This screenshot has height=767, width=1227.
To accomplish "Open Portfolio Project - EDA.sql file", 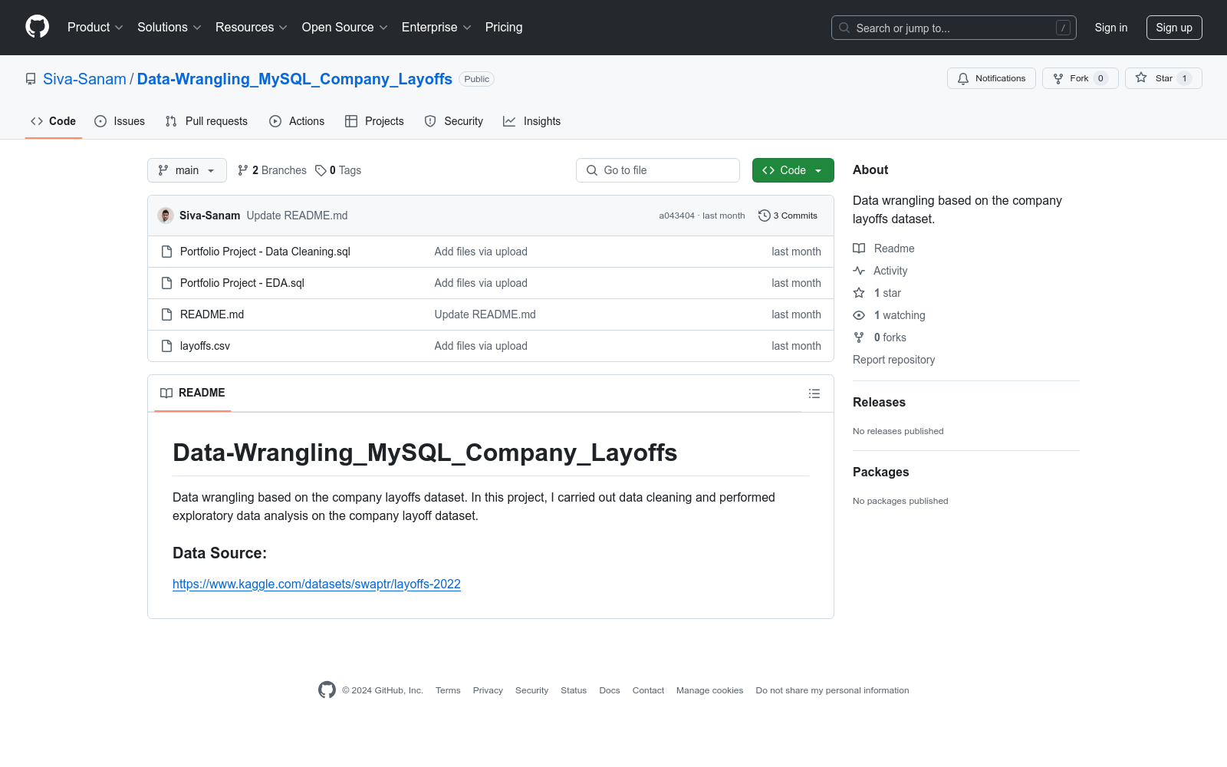I will [x=242, y=283].
